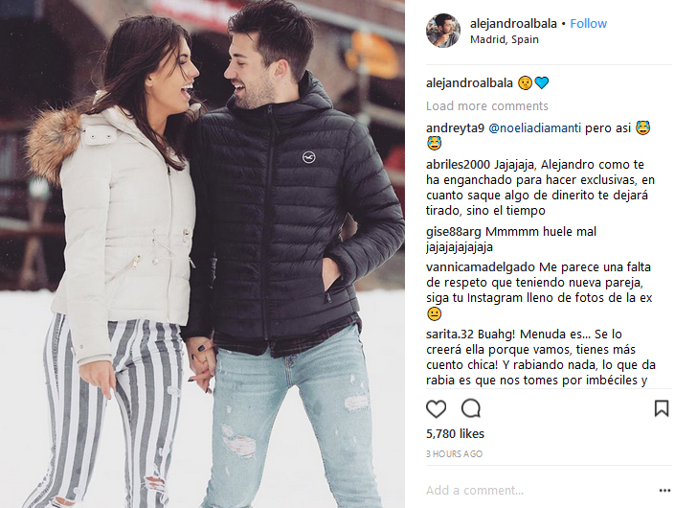Open the comment speech bubble icon

[x=471, y=408]
